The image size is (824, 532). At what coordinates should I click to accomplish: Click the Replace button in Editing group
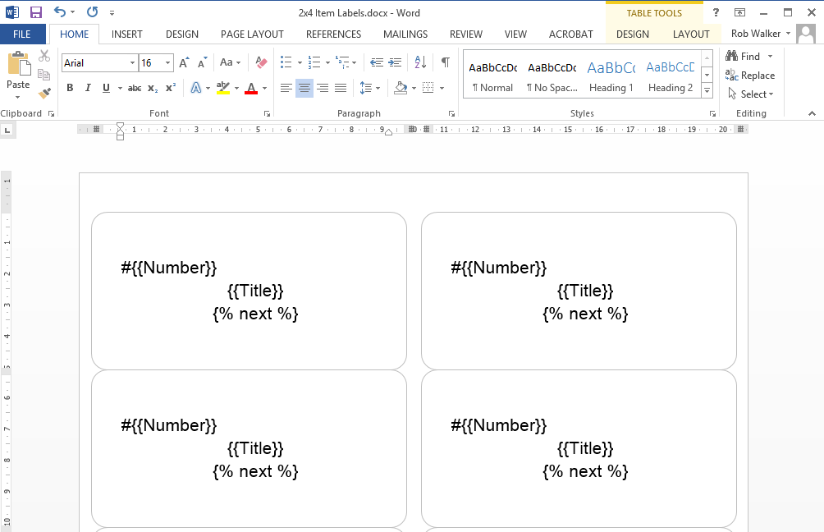click(750, 76)
